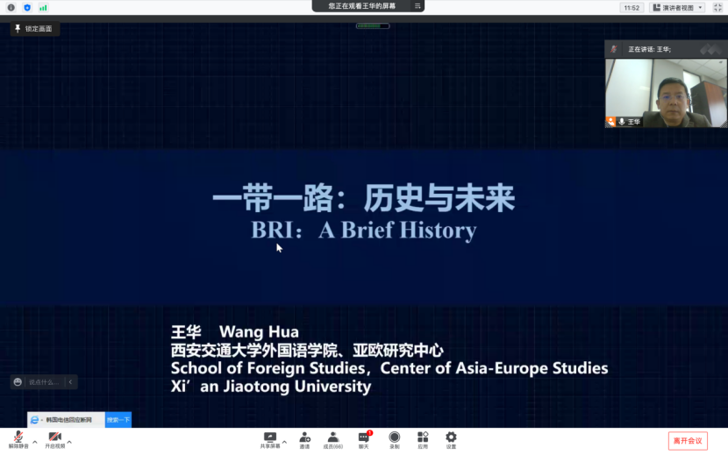Screen dimensions: 728x455
Task: Click the slide title 一带一路：历史与未来
Action: (363, 198)
